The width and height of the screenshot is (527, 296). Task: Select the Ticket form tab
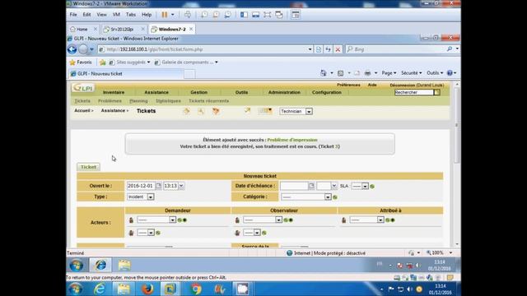click(x=88, y=167)
